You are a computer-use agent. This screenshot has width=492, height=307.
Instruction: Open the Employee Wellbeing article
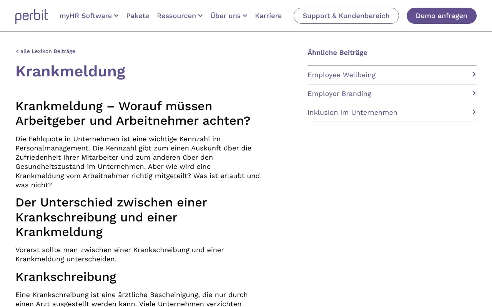click(x=341, y=74)
